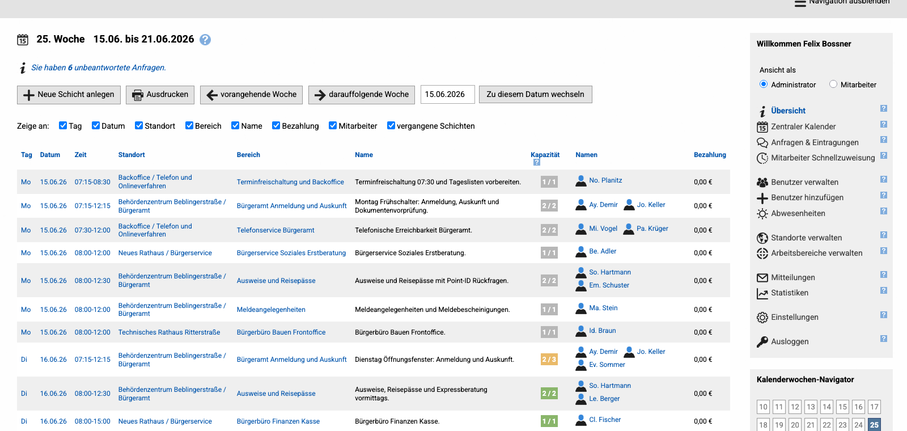
Task: Open Bürgerbüro Finanzen Kasse area link
Action: (278, 421)
